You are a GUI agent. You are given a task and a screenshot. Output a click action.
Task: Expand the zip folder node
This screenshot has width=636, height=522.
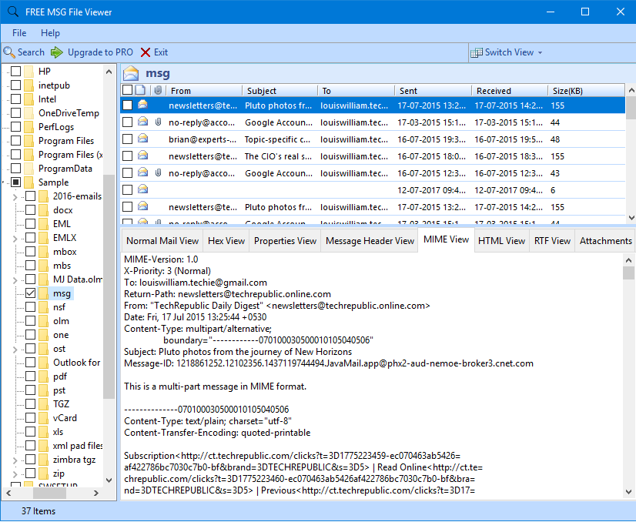[x=15, y=473]
